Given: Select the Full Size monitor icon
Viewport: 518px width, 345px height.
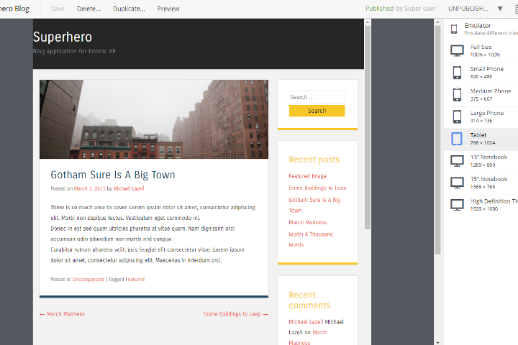Looking at the screenshot, I should (458, 51).
